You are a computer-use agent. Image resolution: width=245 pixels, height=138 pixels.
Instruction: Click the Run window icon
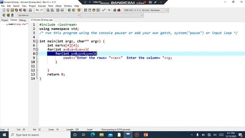[x=90, y=10]
